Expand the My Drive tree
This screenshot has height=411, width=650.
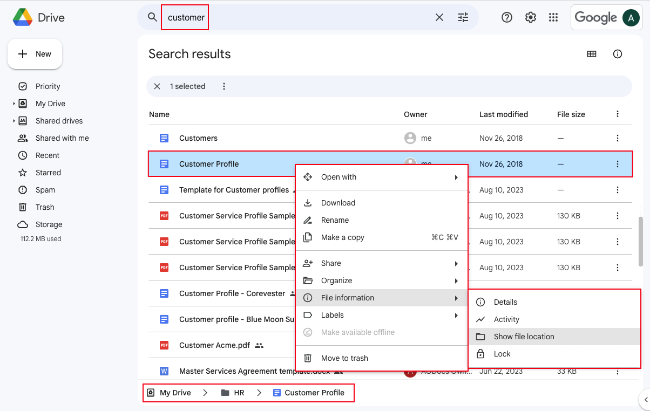tap(14, 104)
